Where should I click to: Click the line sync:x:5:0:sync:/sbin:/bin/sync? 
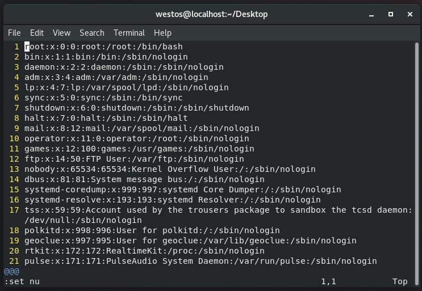[103, 98]
